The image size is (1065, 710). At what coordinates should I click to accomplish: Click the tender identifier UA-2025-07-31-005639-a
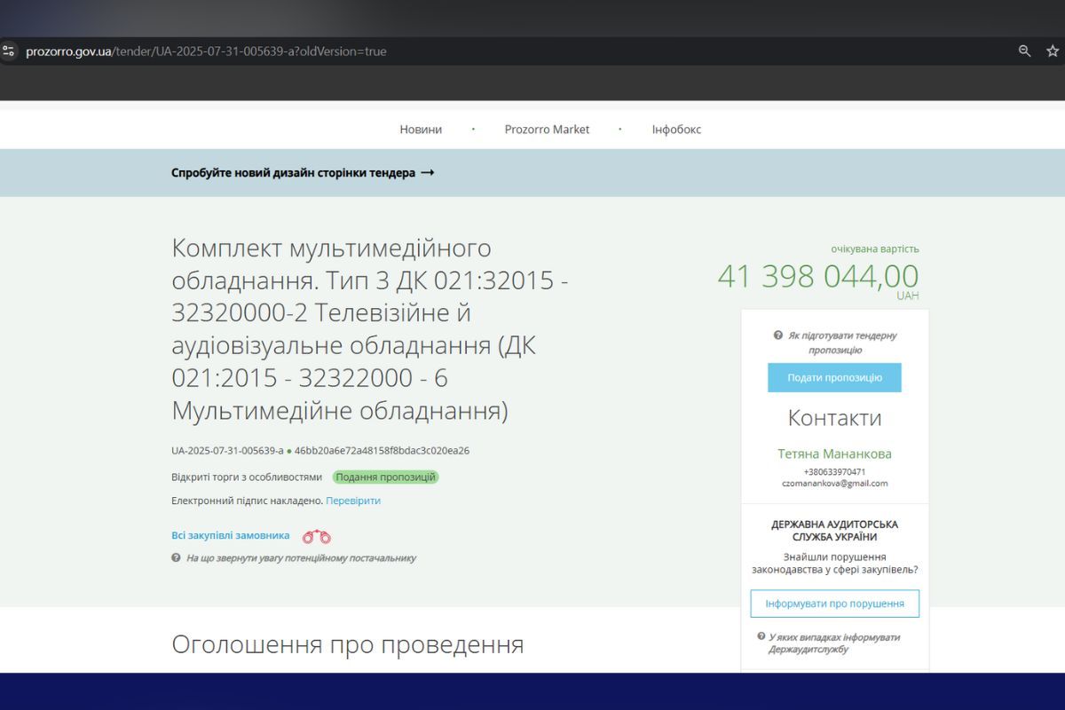pos(227,450)
